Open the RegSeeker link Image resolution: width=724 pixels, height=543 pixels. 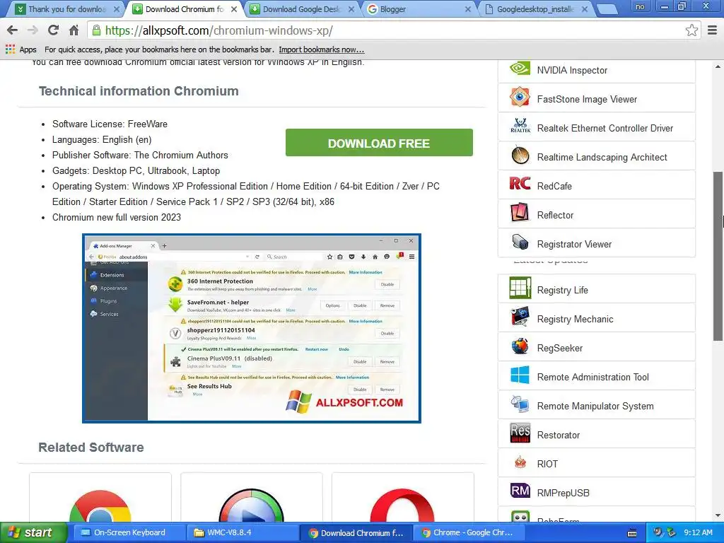tap(560, 348)
